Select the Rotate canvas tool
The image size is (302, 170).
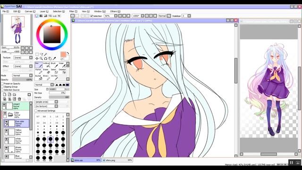46,59
